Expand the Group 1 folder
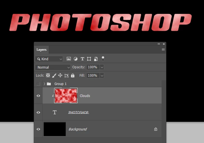This screenshot has width=204, height=143. pyautogui.click(x=44, y=84)
